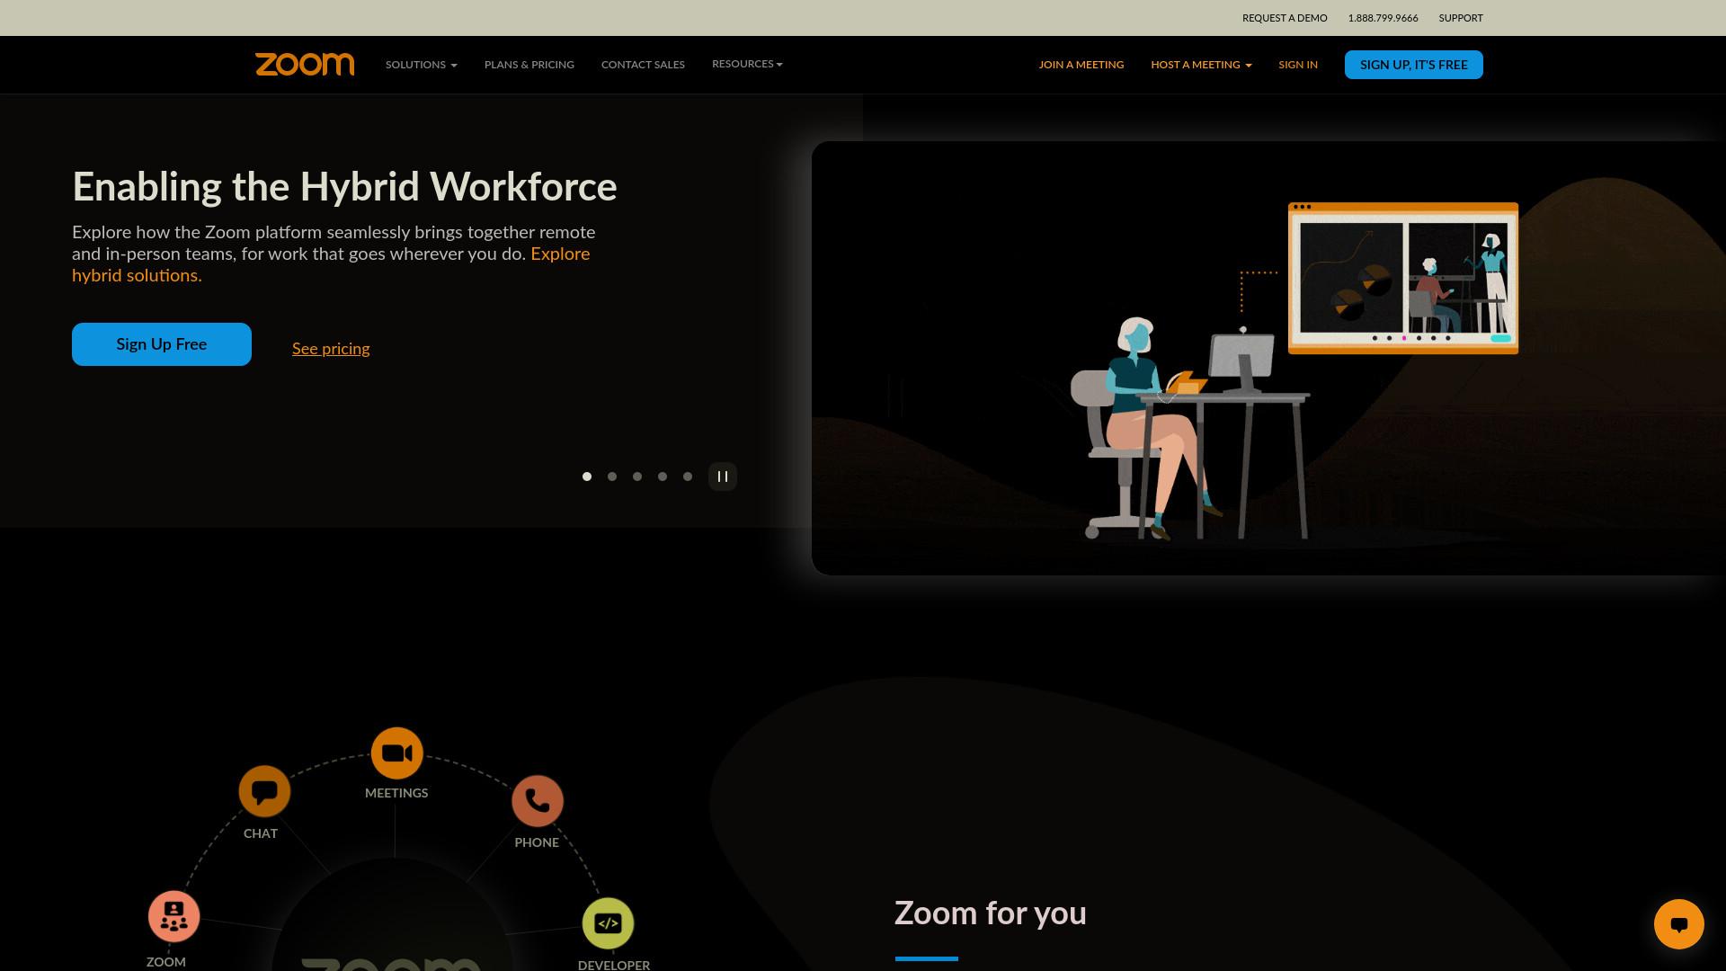Choose Join a Meeting in header
Image resolution: width=1726 pixels, height=971 pixels.
[x=1081, y=65]
